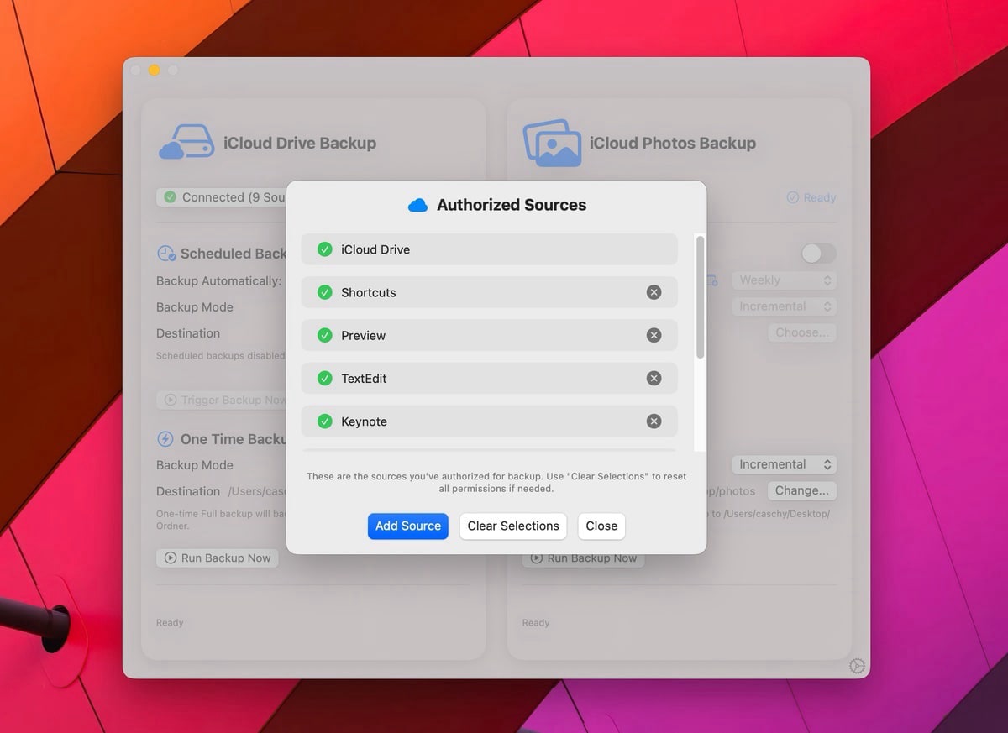This screenshot has height=733, width=1008.
Task: Remove Shortcuts from authorized sources
Action: 654,292
